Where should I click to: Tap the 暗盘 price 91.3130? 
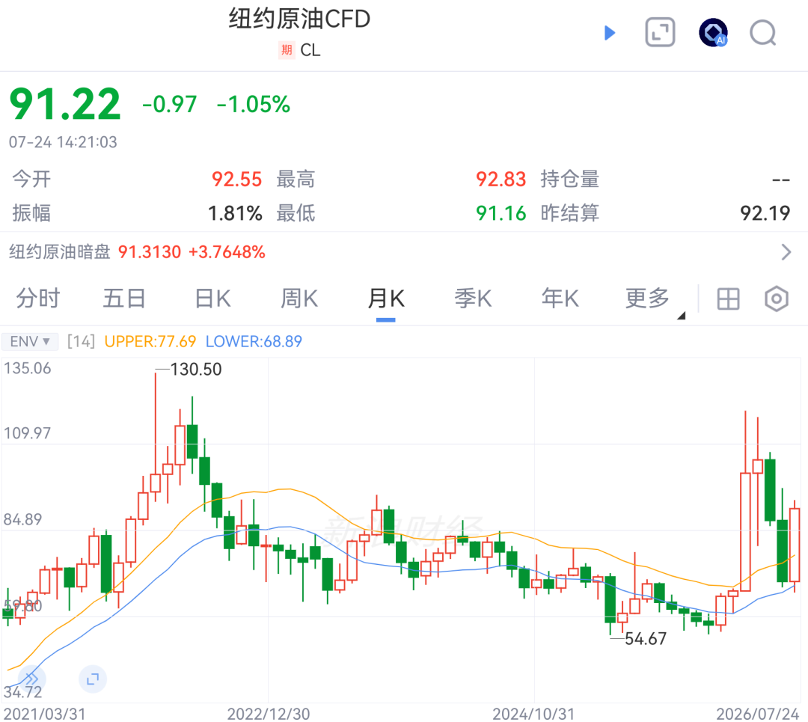pyautogui.click(x=150, y=252)
